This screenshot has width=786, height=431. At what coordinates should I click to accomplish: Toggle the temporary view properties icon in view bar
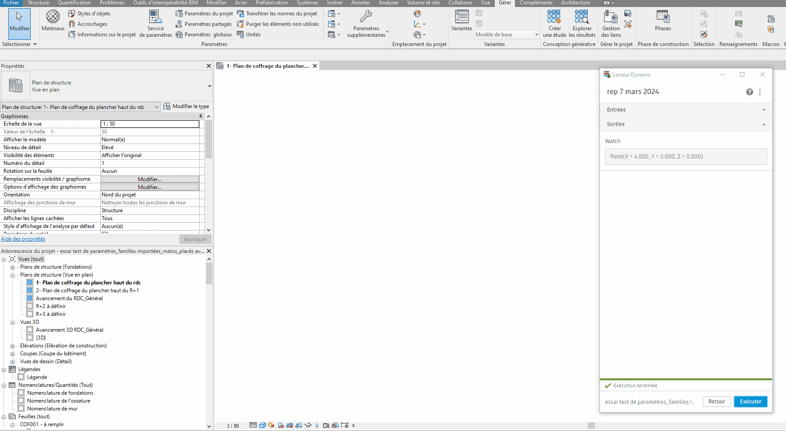pos(326,425)
